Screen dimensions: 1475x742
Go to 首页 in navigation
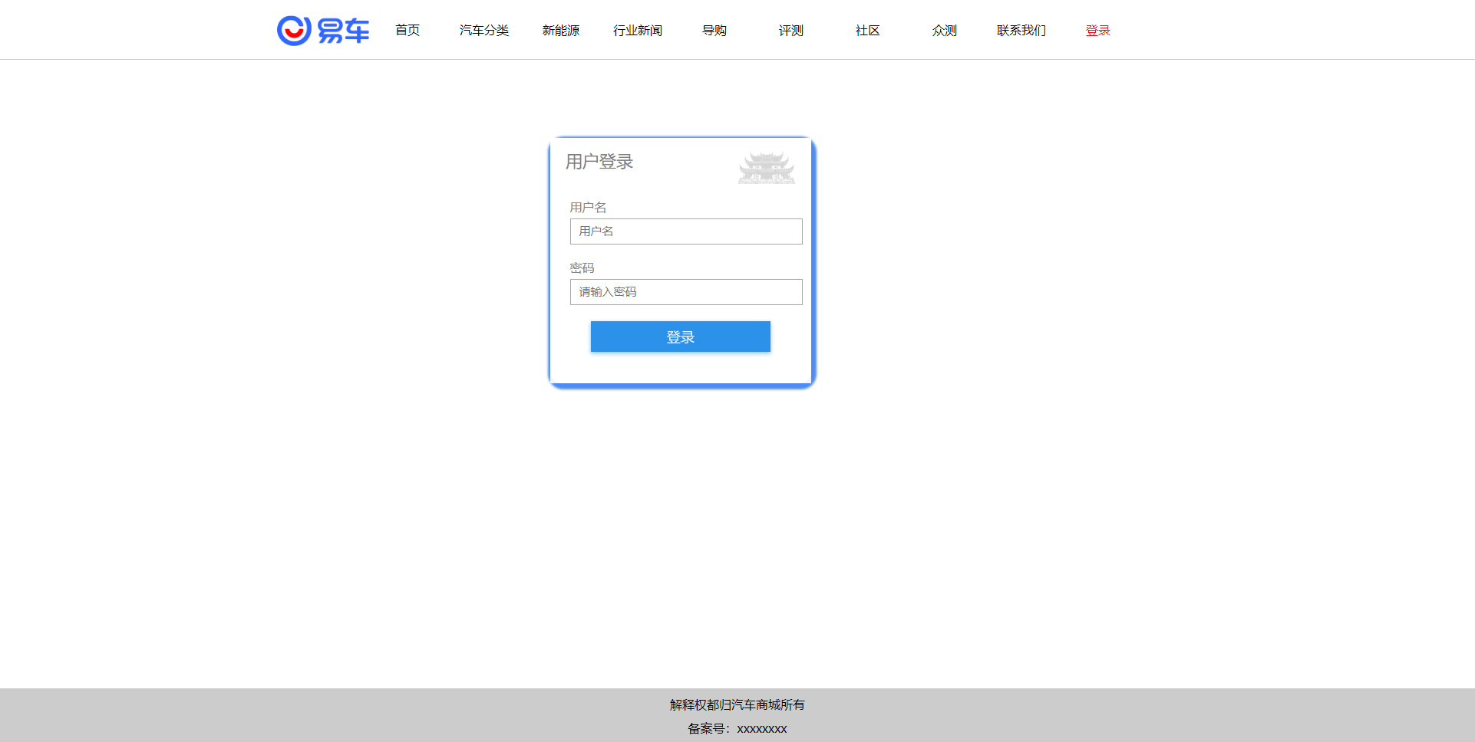tap(408, 31)
